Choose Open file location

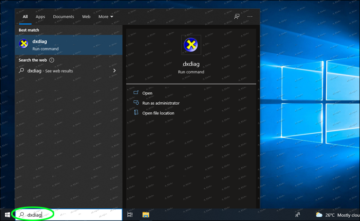[x=158, y=113]
